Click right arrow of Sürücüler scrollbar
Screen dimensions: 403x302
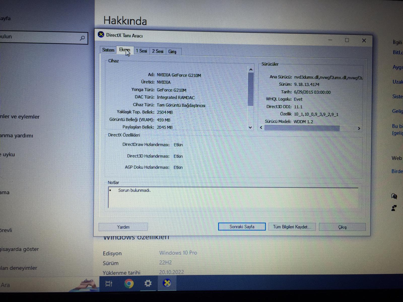359,128
